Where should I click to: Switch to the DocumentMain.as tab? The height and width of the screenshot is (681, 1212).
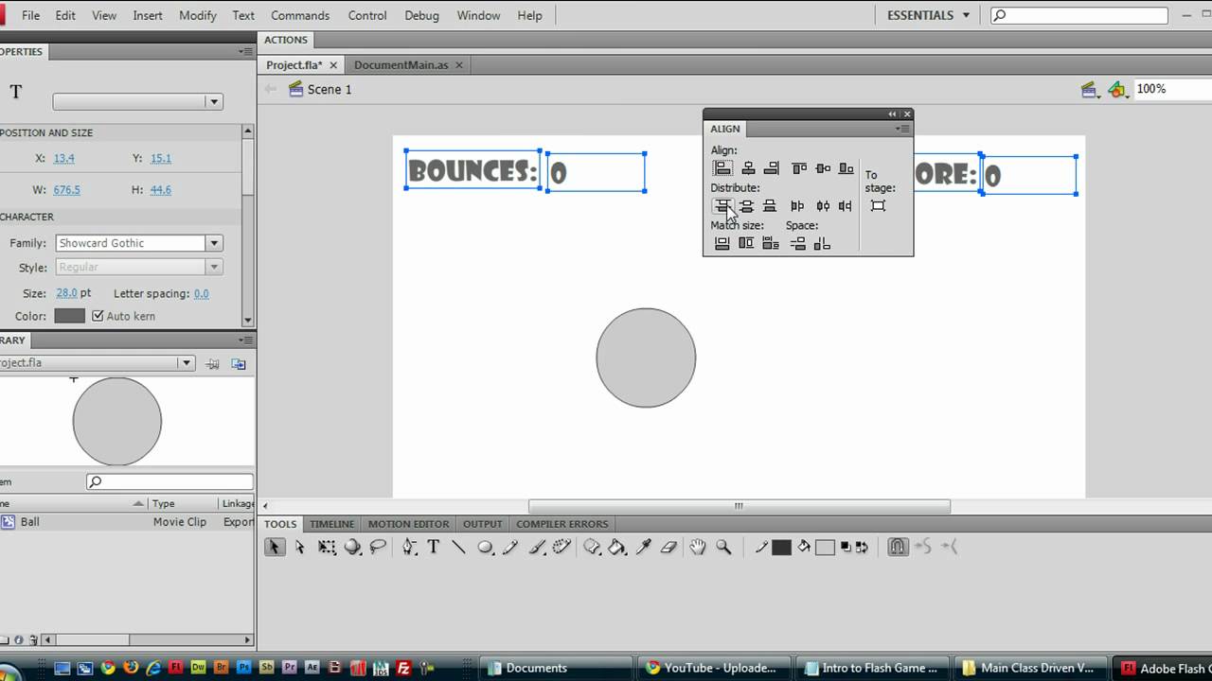(401, 65)
